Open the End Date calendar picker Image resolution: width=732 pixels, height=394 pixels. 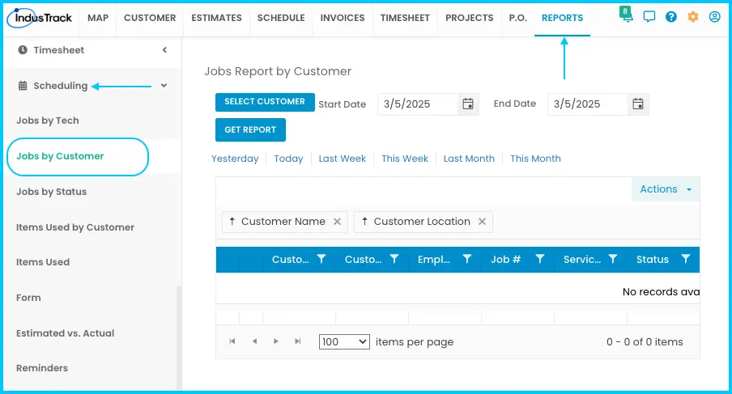click(x=638, y=104)
